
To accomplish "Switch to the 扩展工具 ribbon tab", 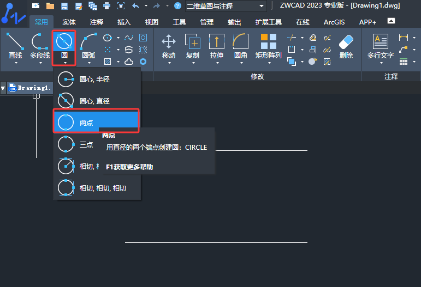I will [269, 22].
